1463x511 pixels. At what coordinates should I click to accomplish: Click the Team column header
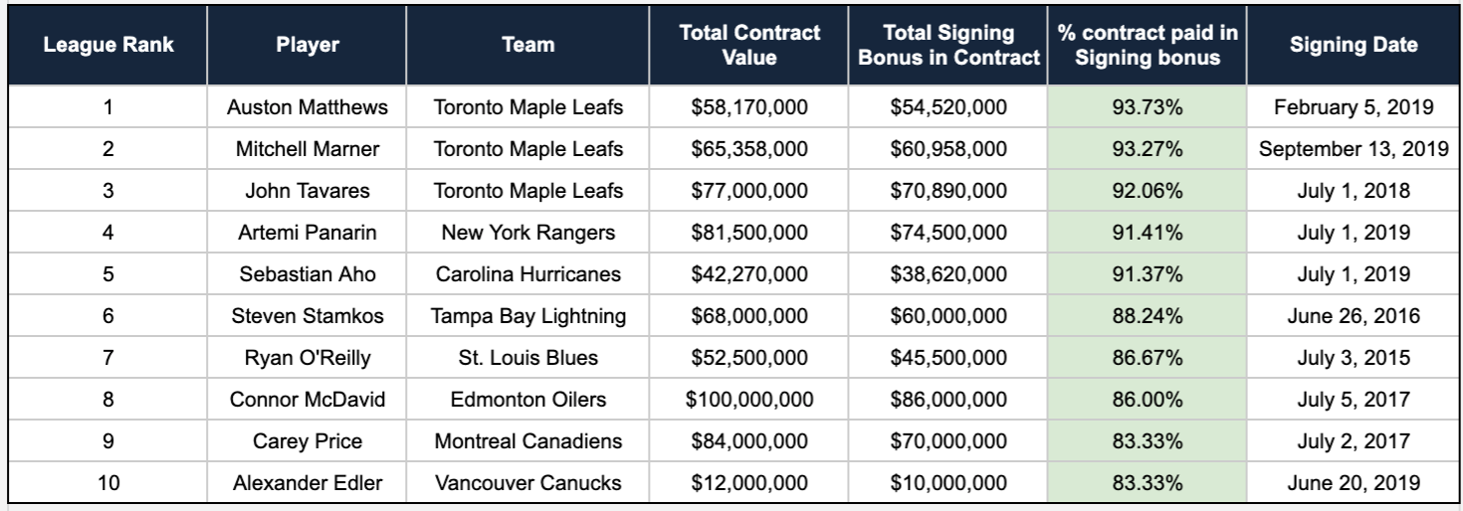pos(528,45)
